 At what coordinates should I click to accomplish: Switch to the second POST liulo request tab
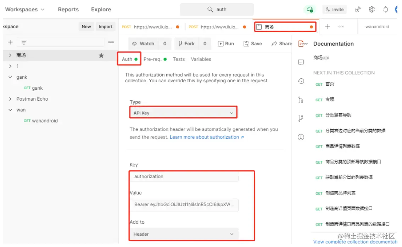point(217,27)
